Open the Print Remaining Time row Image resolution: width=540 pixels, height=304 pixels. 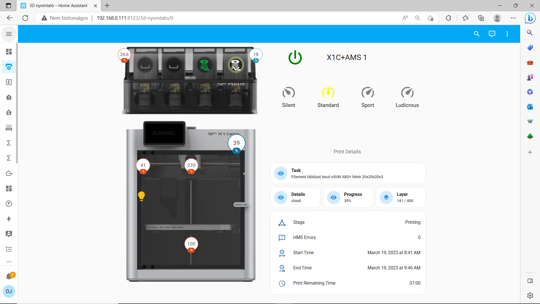(x=348, y=283)
